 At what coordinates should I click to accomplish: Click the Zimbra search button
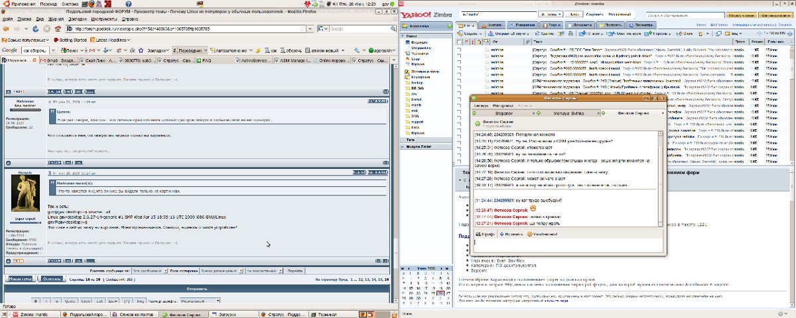coord(573,13)
